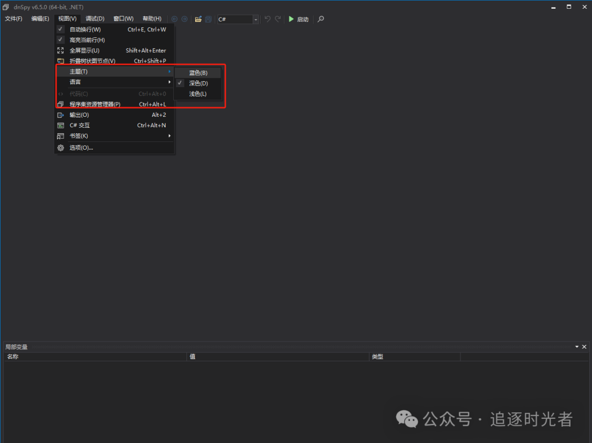The image size is (592, 443).
Task: Expand the 语言 submenu arrow
Action: [x=169, y=82]
